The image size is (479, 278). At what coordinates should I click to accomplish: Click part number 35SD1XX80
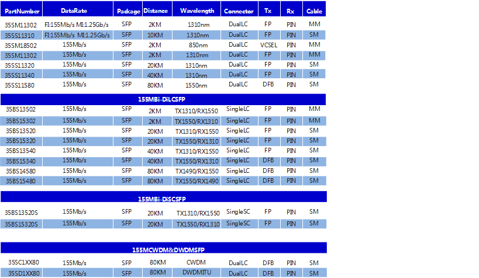(23, 273)
